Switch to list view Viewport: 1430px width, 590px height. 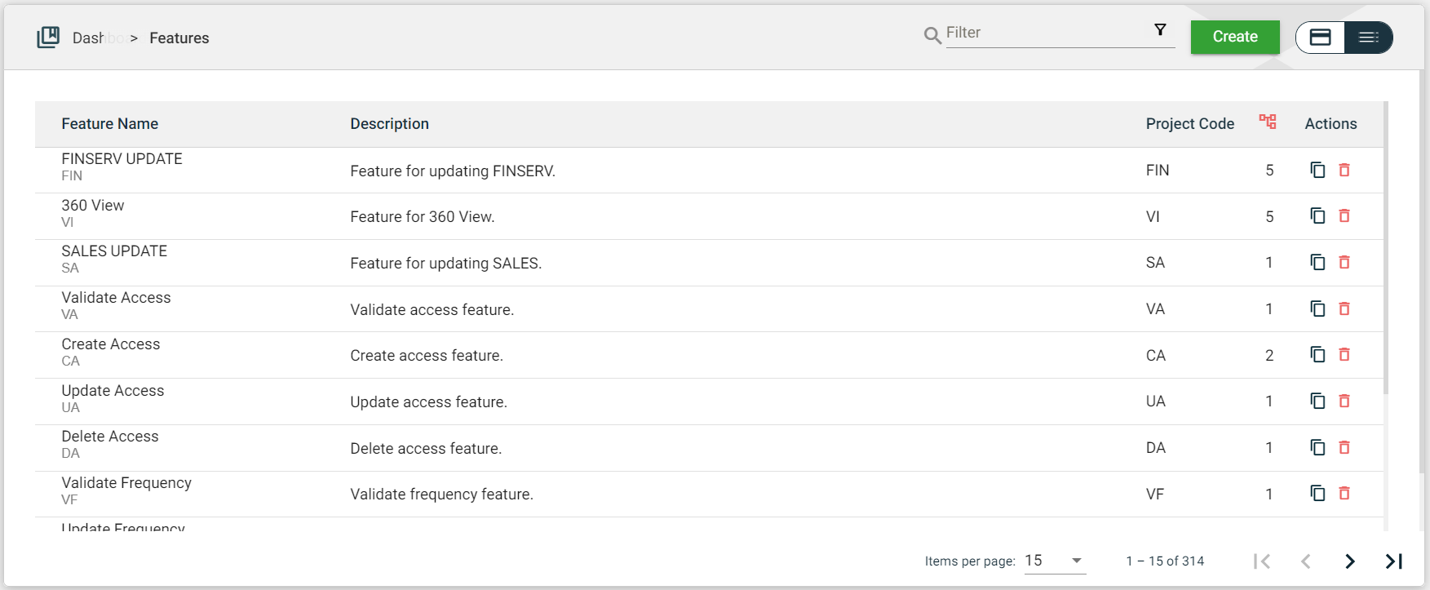coord(1368,38)
